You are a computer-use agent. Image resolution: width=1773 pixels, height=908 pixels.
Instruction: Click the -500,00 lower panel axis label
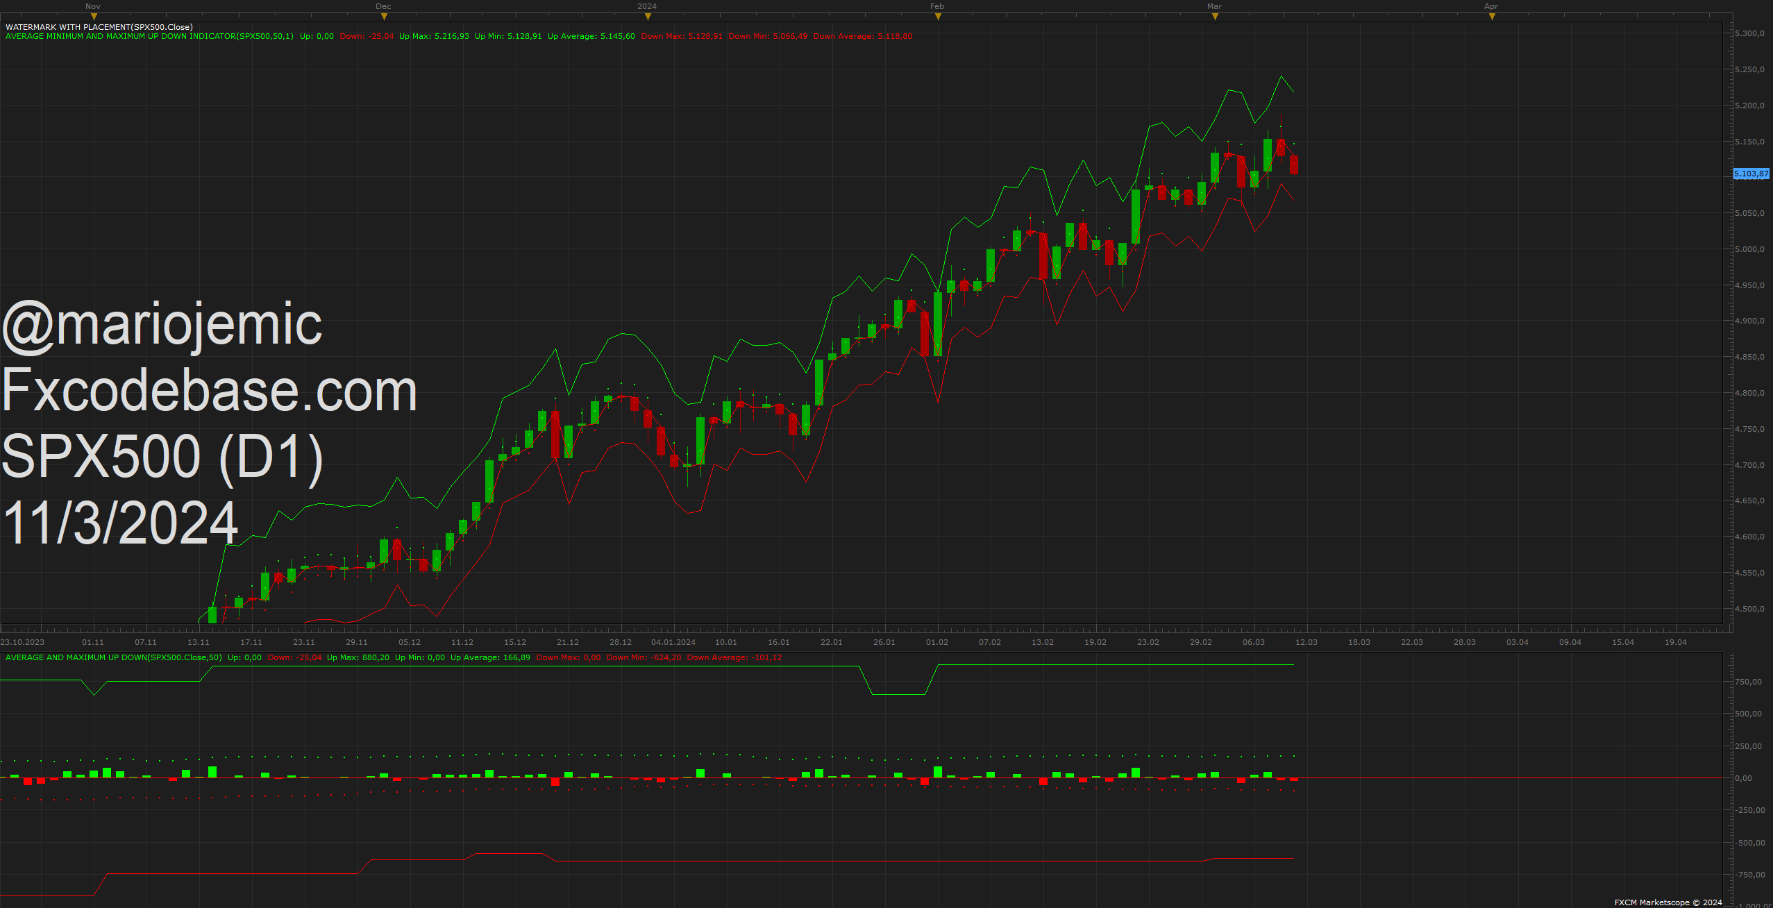tap(1749, 843)
